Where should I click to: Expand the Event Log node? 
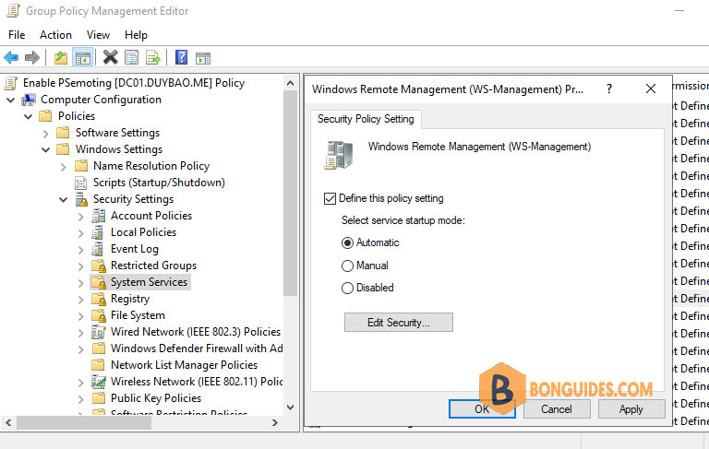click(x=81, y=250)
